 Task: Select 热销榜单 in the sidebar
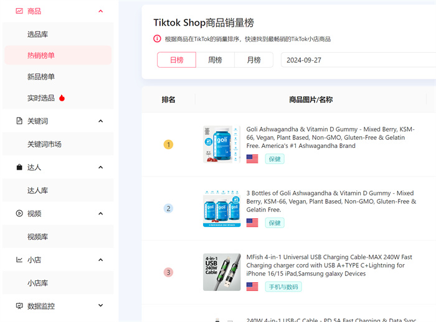tap(58, 55)
